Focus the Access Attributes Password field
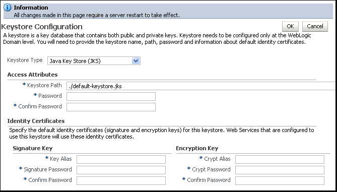 [x=111, y=97]
